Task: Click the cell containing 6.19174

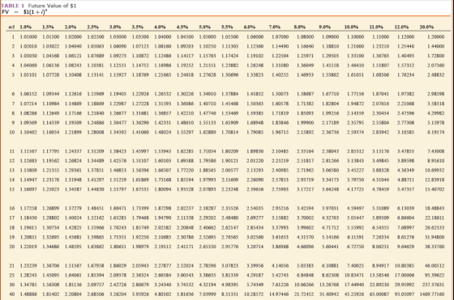Action: coord(436,133)
